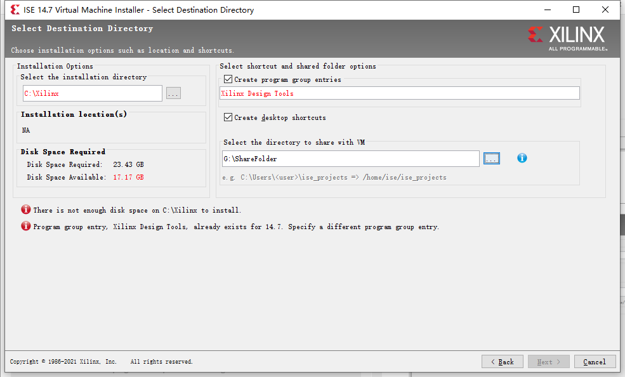
Task: Click the installation directory field showing C:\Xilinx
Action: (x=92, y=93)
